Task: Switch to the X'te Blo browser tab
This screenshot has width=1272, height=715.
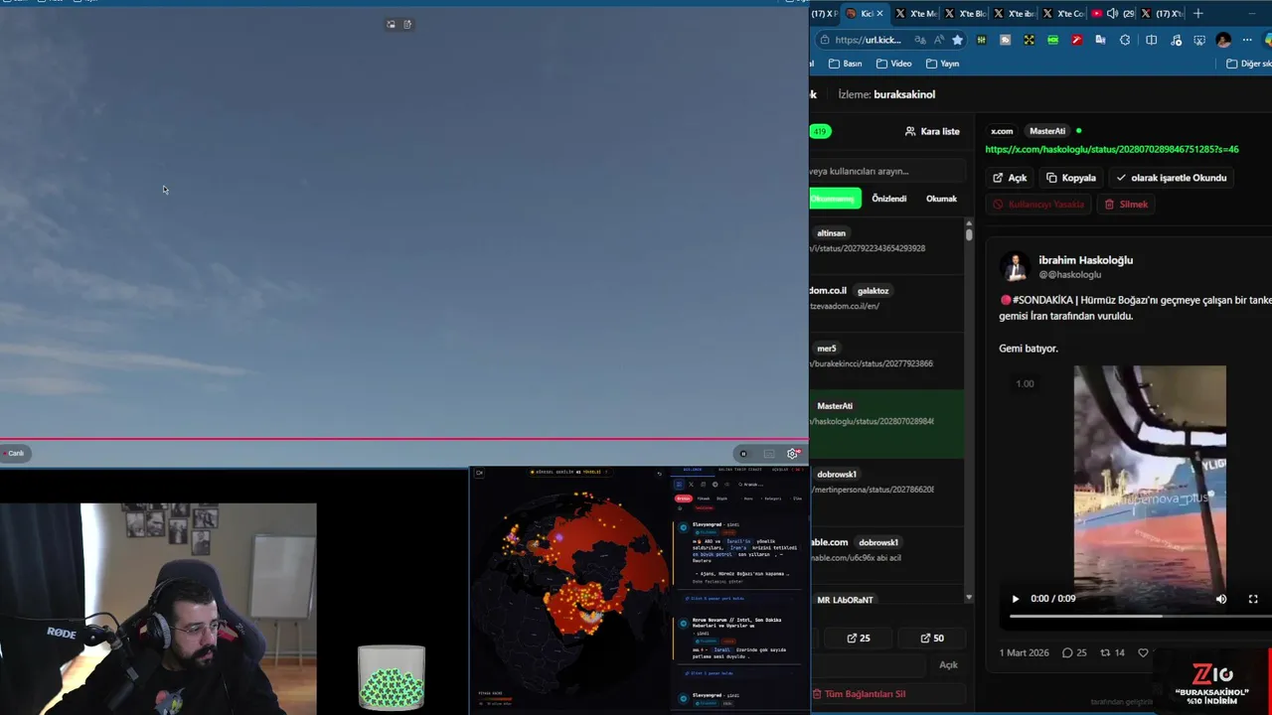Action: coord(964,13)
